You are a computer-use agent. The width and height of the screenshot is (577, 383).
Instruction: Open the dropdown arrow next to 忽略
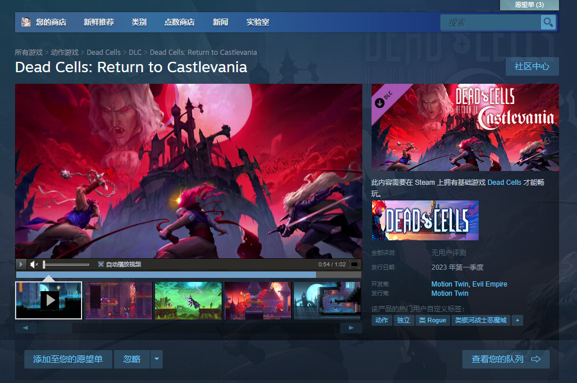(156, 359)
